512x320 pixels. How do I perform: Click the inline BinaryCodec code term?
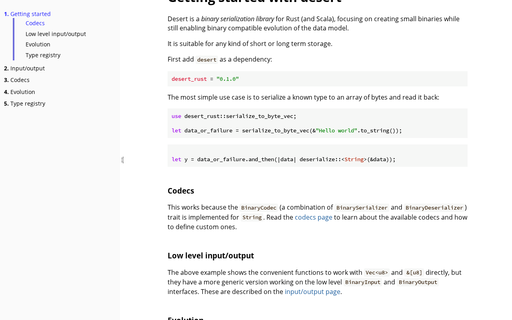point(259,208)
